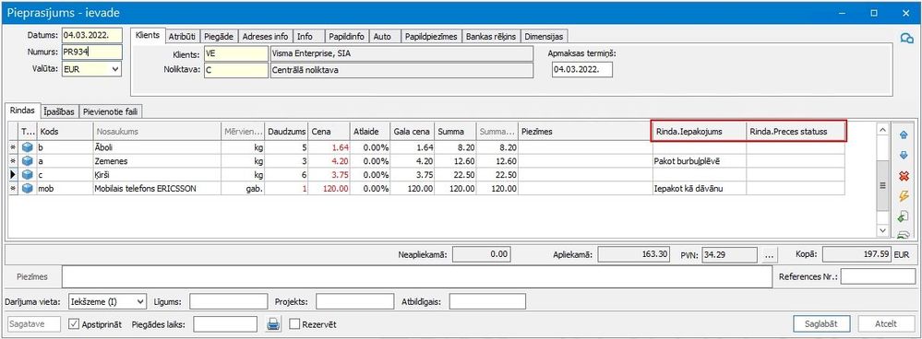922x339 pixels.
Task: Click the Numurs field PR934
Action: pos(91,52)
